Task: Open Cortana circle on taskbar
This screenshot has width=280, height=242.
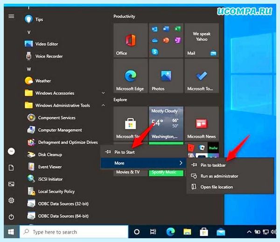Action: (137, 232)
